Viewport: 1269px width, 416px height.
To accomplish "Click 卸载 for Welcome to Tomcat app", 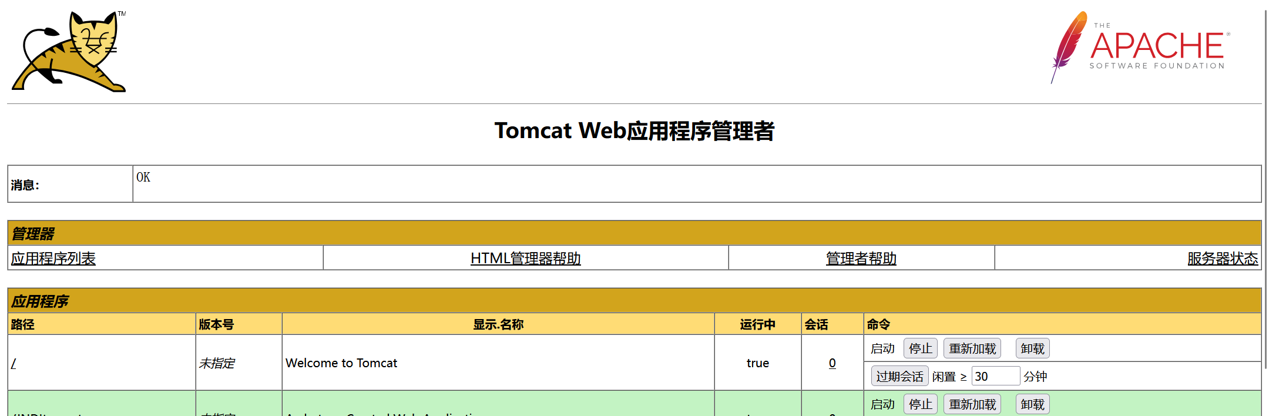I will point(1032,348).
